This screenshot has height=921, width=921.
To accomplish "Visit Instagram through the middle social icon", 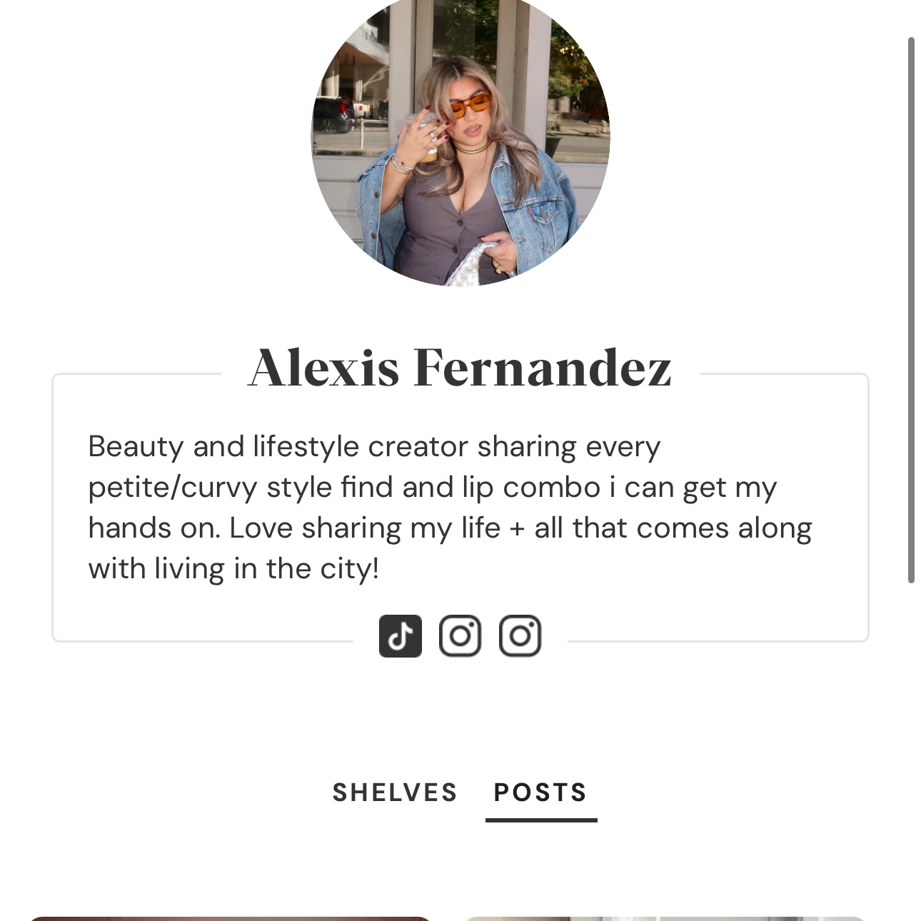I will point(460,634).
